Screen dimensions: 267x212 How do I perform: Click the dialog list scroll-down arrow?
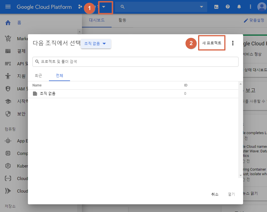pyautogui.click(x=241, y=175)
